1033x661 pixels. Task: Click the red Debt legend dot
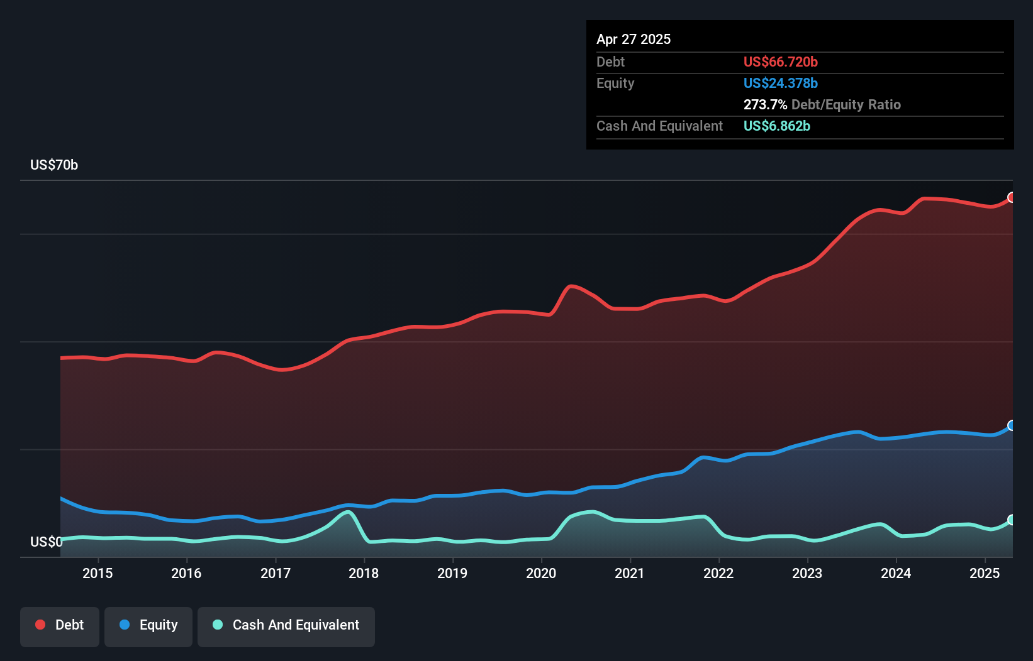pyautogui.click(x=40, y=625)
